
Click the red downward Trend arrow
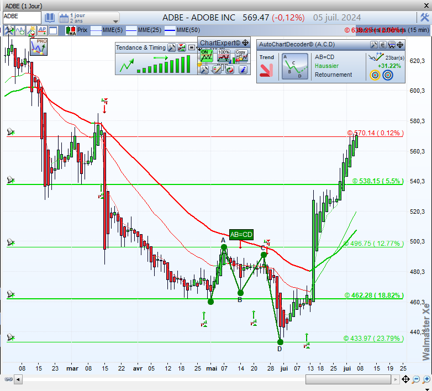click(x=266, y=70)
